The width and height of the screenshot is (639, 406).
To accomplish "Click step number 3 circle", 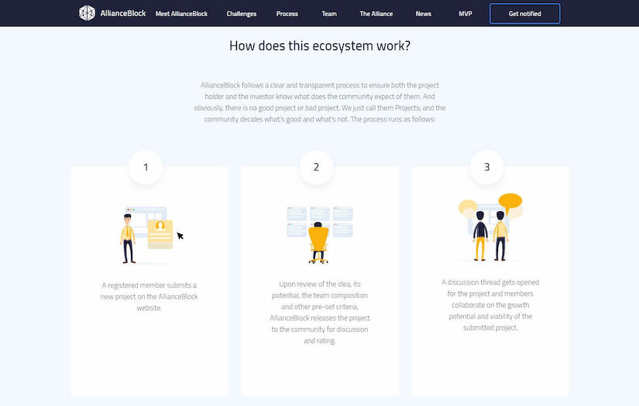I will [486, 167].
